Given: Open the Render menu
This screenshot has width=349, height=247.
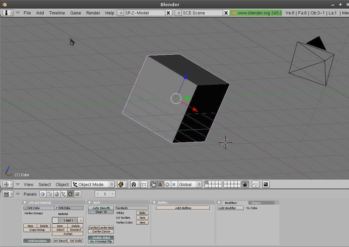Looking at the screenshot, I should click(x=93, y=13).
